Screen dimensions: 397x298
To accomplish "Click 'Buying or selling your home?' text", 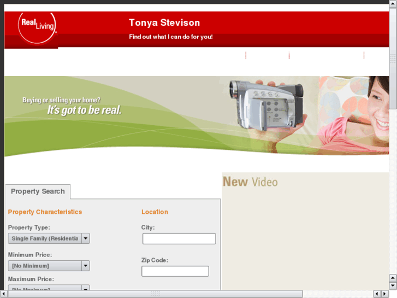I will click(61, 100).
